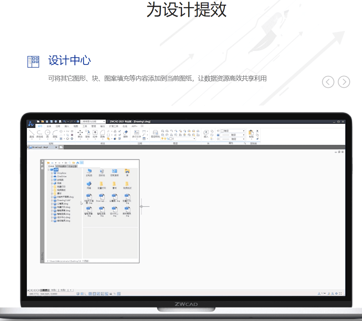The height and width of the screenshot is (321, 362).
Task: Open the 控制面板 control panel icon
Action: [114, 173]
